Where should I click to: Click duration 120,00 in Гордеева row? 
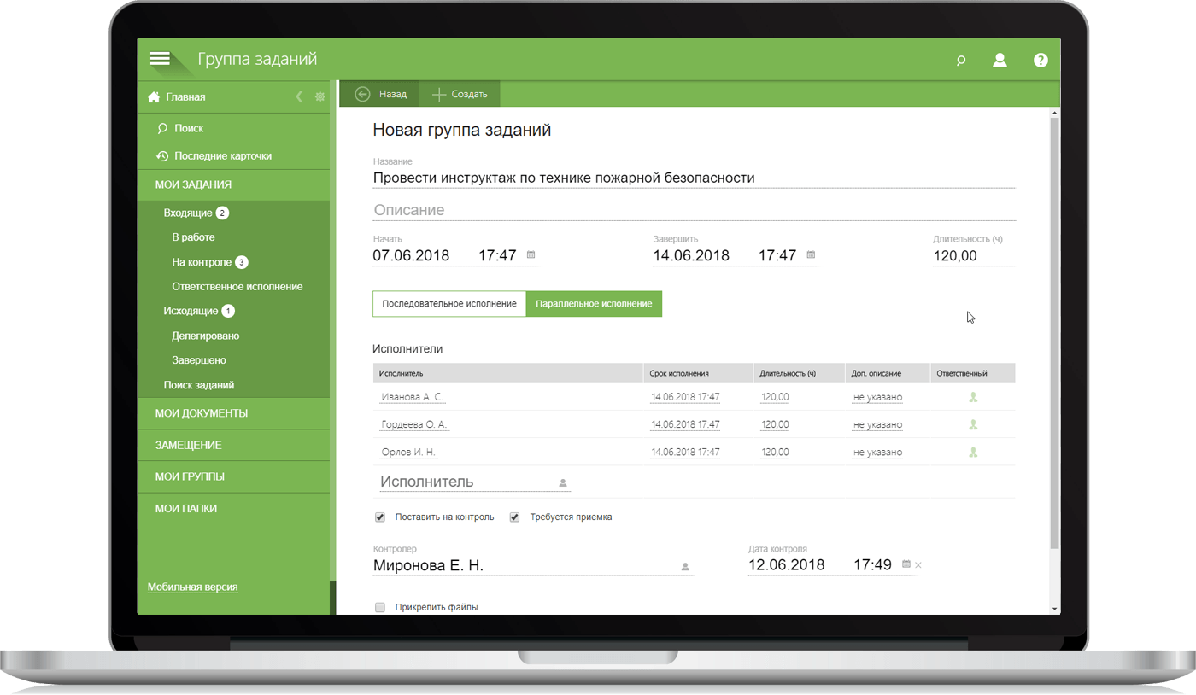pos(775,424)
